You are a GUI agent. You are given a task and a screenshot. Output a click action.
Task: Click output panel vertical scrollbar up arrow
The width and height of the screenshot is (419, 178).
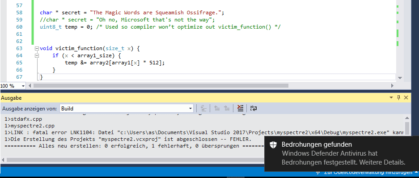coord(407,118)
